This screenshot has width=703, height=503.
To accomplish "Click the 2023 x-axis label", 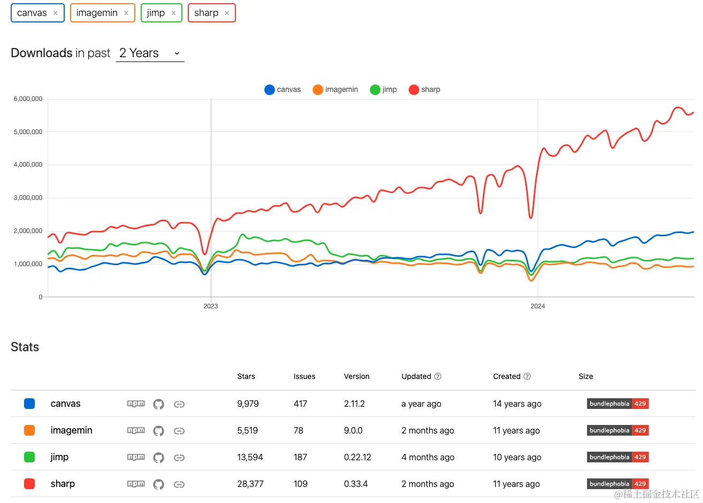I will tap(211, 306).
